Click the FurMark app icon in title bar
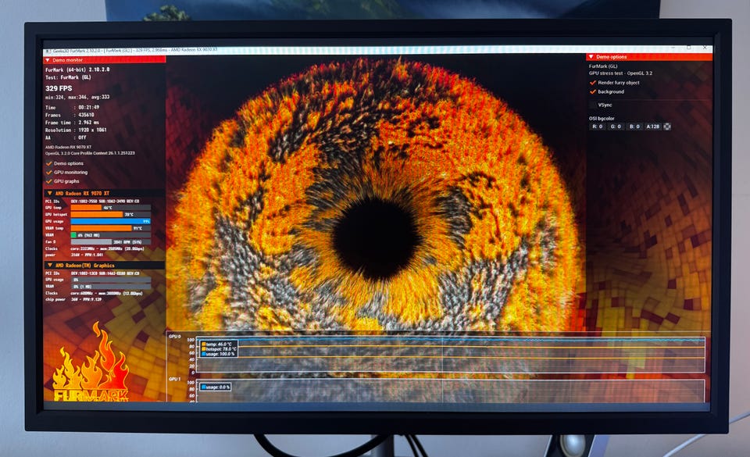The width and height of the screenshot is (750, 457). [48, 52]
